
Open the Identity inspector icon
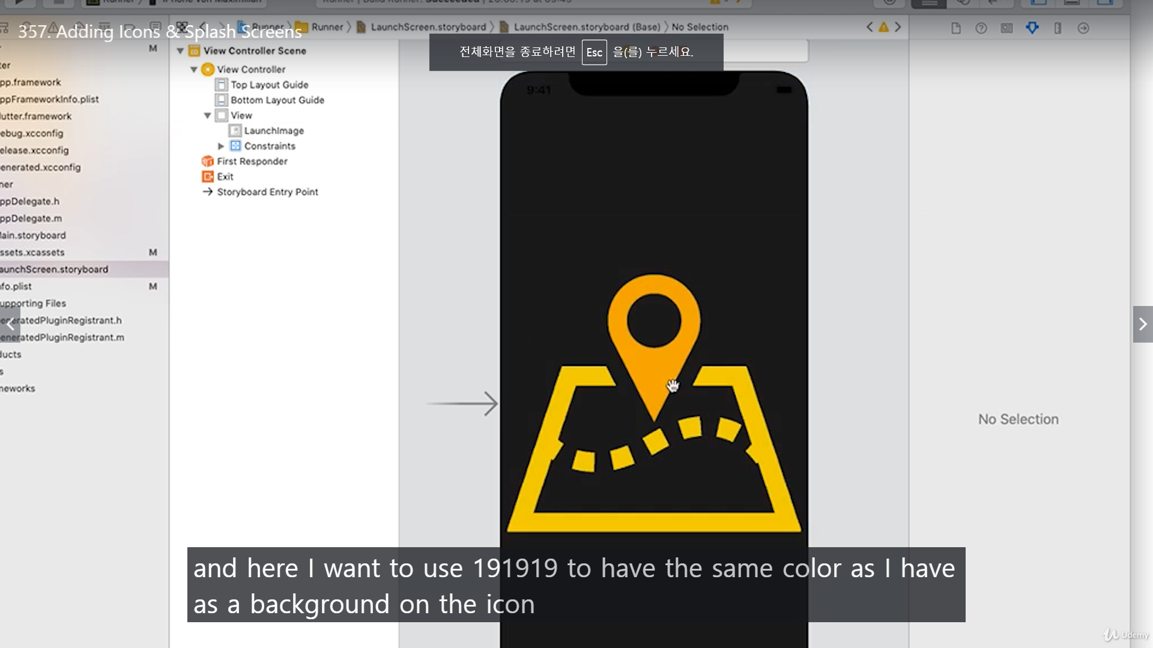tap(1007, 28)
